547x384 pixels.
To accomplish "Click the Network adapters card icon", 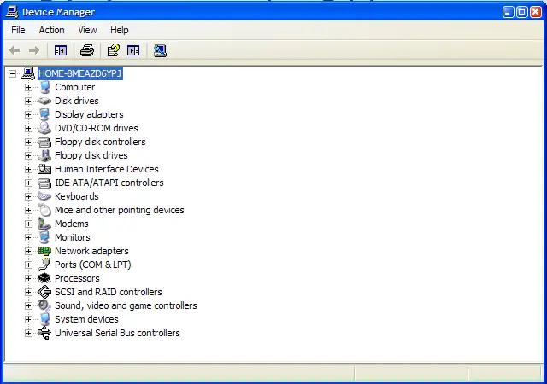I will click(44, 251).
